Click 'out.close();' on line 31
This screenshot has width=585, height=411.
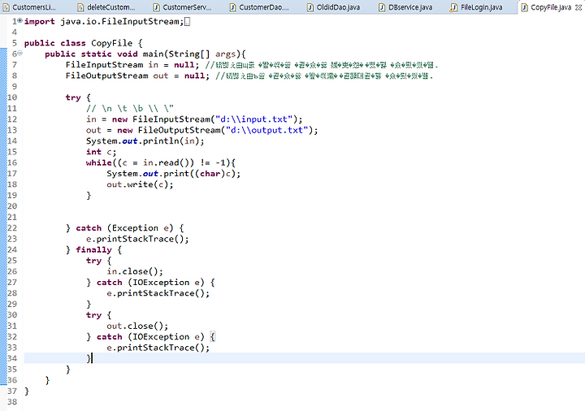137,326
